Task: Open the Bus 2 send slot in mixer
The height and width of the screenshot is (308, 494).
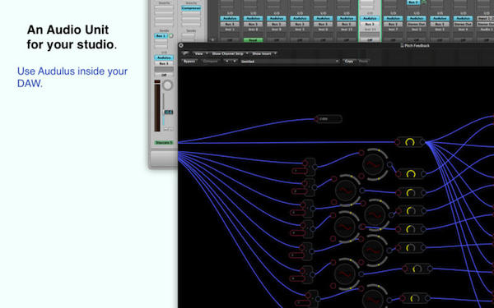Action: pyautogui.click(x=413, y=2)
